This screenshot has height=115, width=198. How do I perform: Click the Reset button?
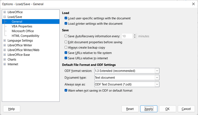tap(130, 109)
